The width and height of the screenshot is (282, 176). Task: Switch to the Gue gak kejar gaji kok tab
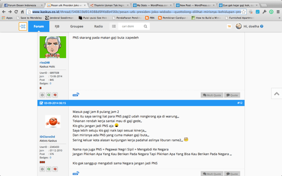[238, 5]
